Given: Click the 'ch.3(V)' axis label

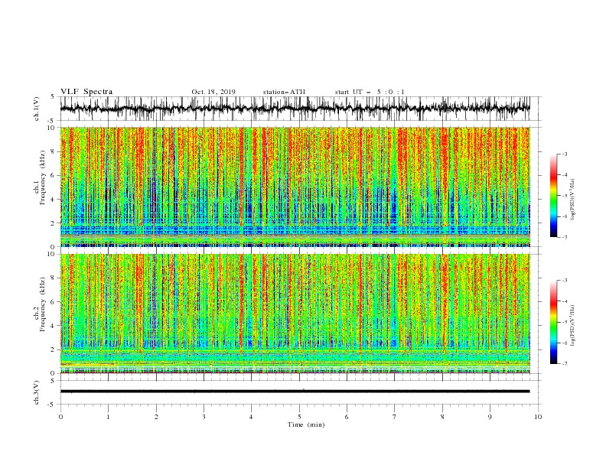Looking at the screenshot, I should click(37, 392).
